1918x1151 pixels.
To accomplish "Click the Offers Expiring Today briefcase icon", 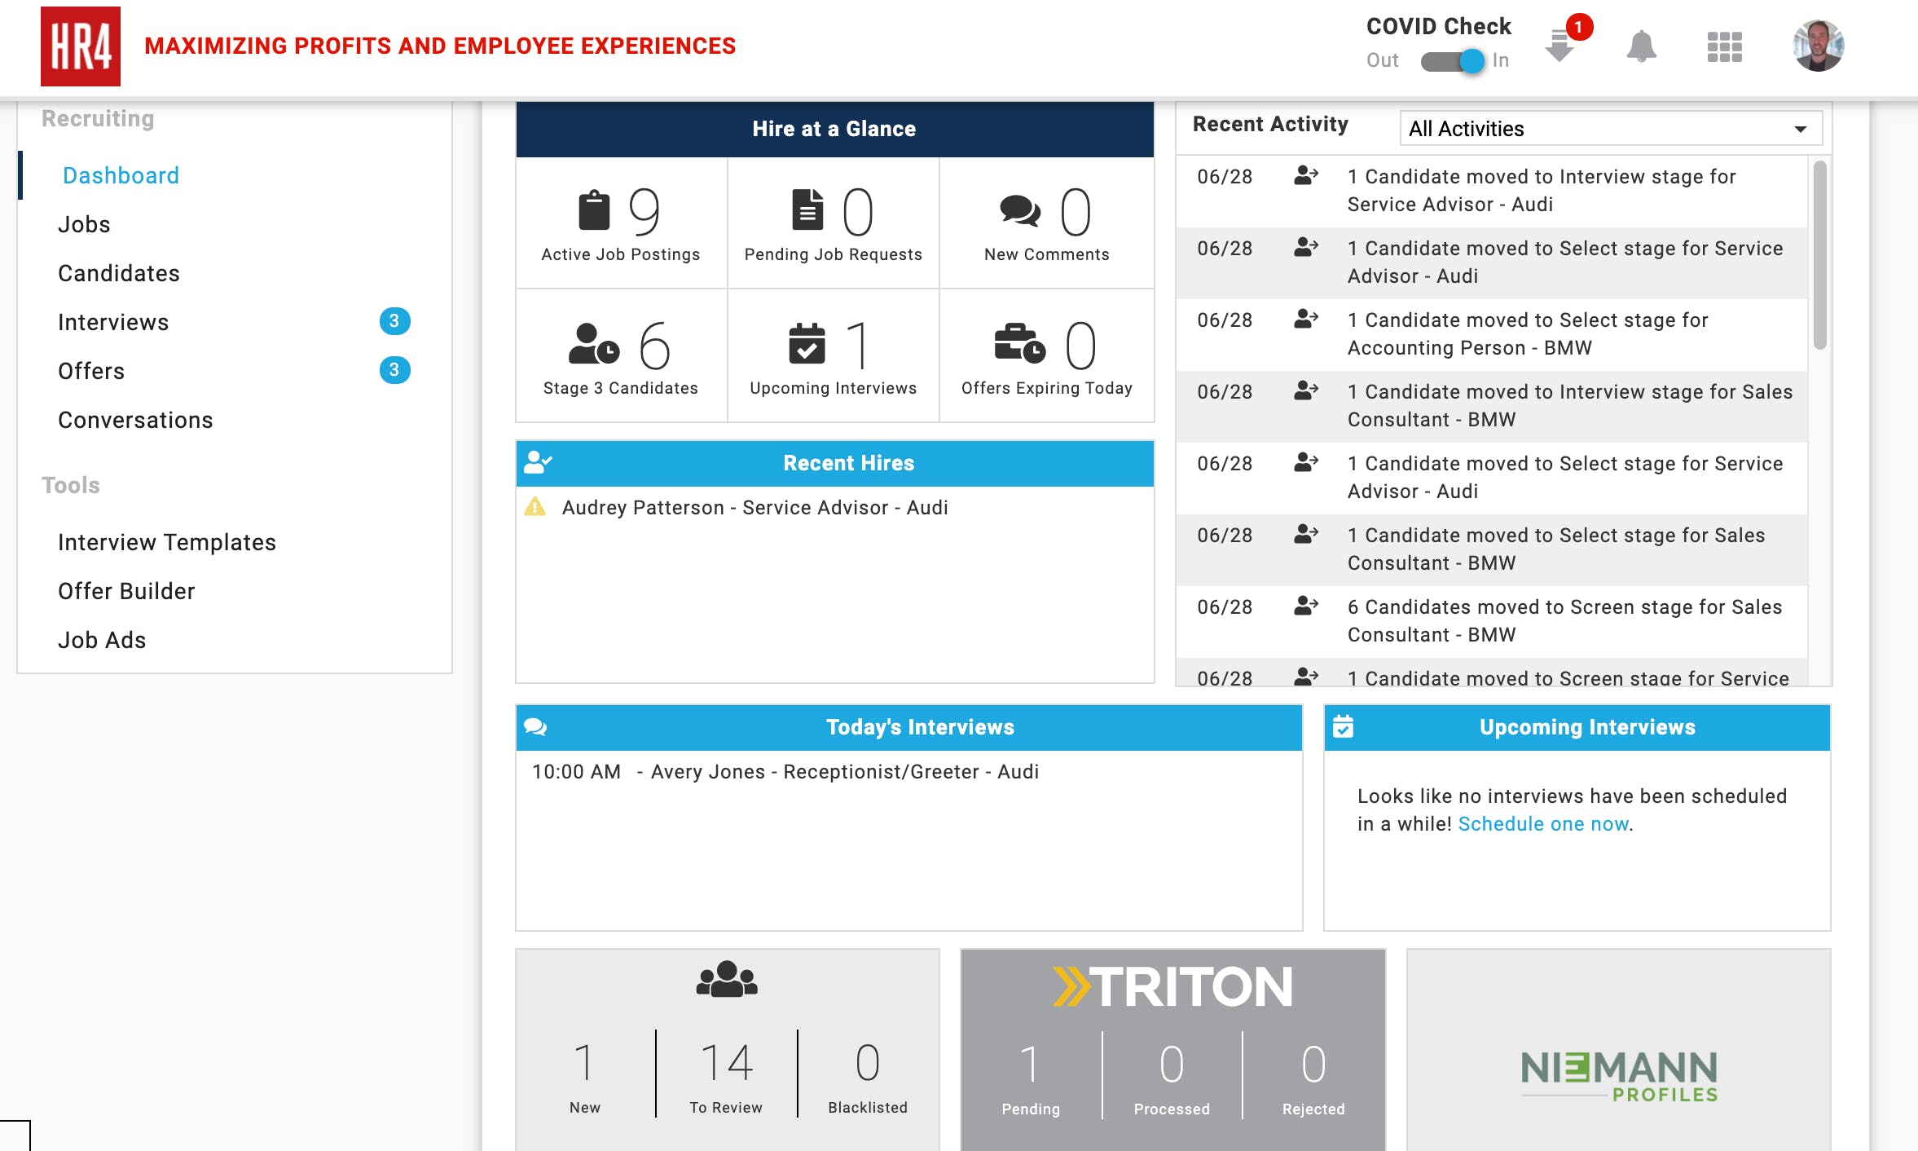I will [x=1019, y=343].
